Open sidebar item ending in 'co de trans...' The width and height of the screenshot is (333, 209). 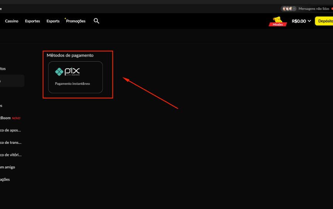[x=11, y=142]
